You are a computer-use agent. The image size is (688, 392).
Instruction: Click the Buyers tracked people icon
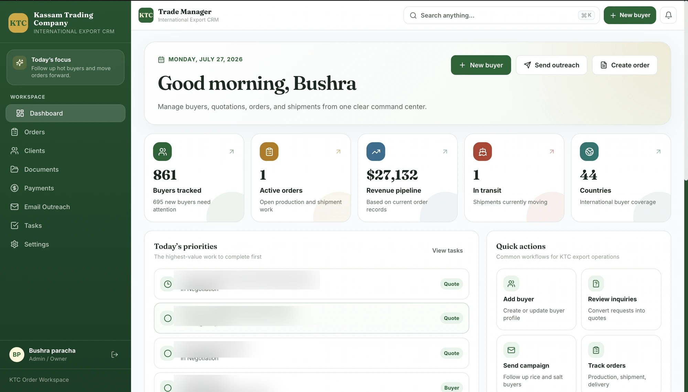click(x=162, y=152)
